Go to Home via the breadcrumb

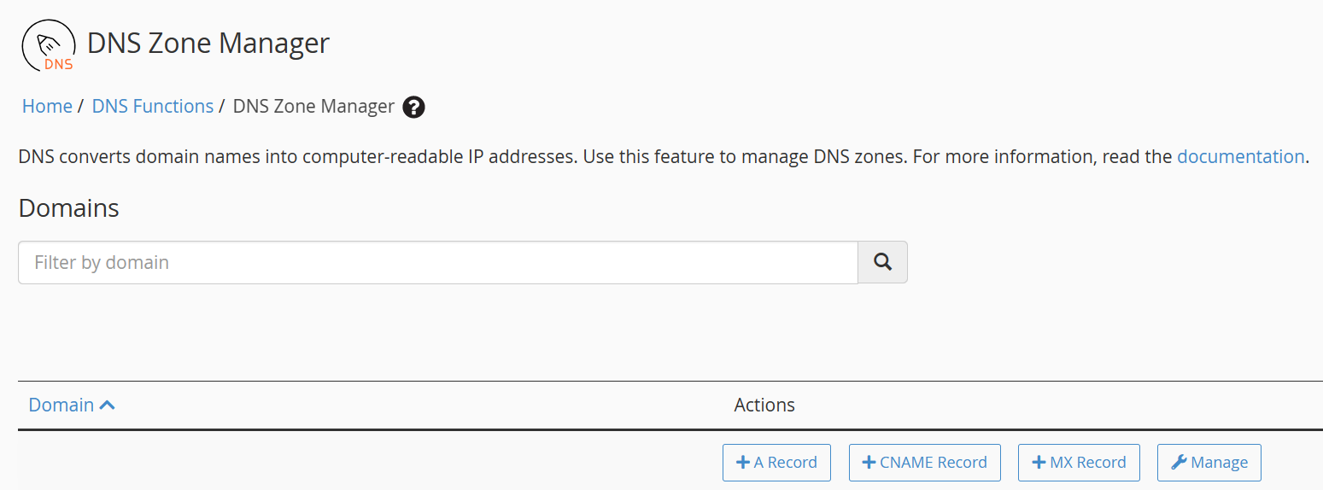[47, 106]
